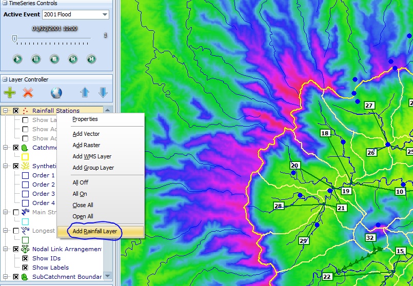This screenshot has width=413, height=286.
Task: Click the layer list scroll down arrow
Action: [x=107, y=276]
